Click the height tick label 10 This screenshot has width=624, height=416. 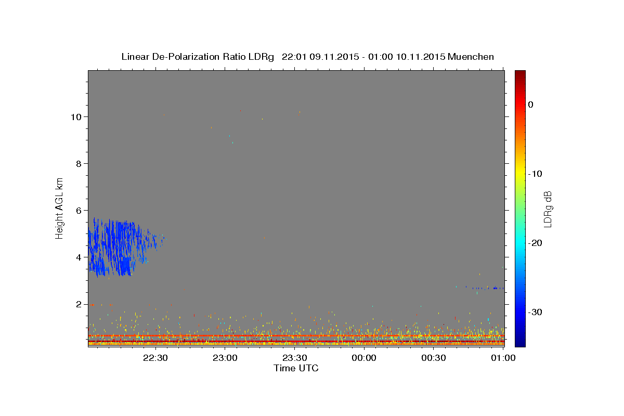[x=75, y=116]
